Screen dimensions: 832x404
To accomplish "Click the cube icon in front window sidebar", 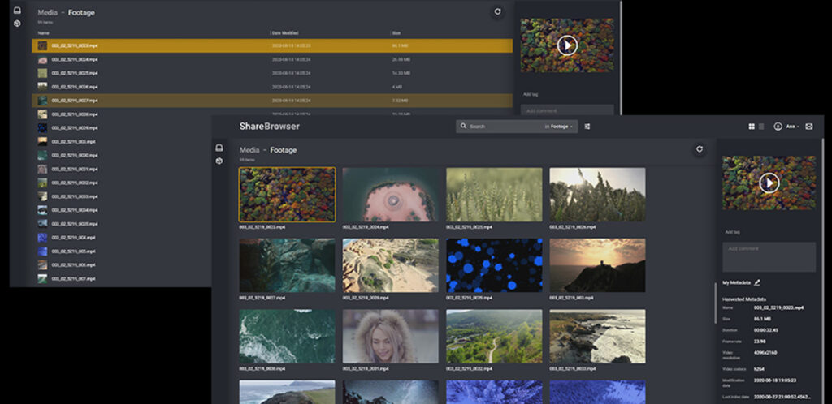I will click(219, 161).
